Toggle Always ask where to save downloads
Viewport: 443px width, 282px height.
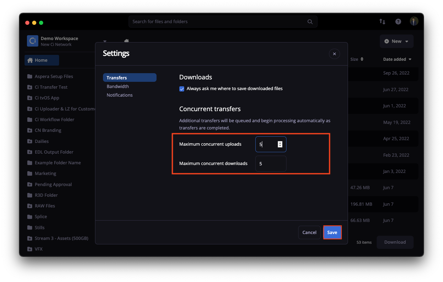182,89
